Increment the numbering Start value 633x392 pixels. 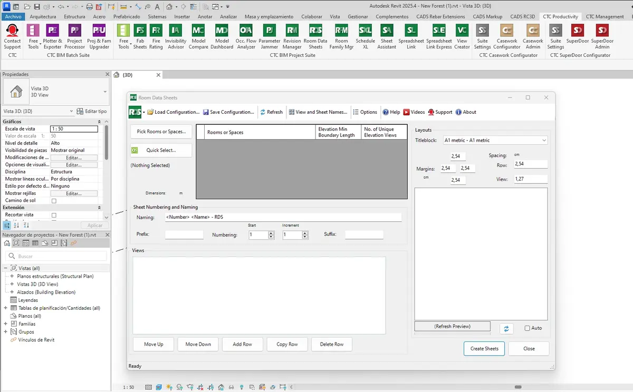point(271,233)
